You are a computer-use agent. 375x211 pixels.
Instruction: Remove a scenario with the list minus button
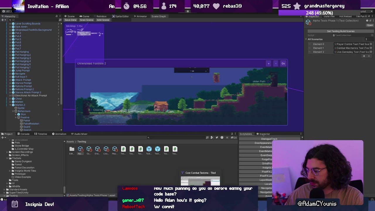coord(369,56)
